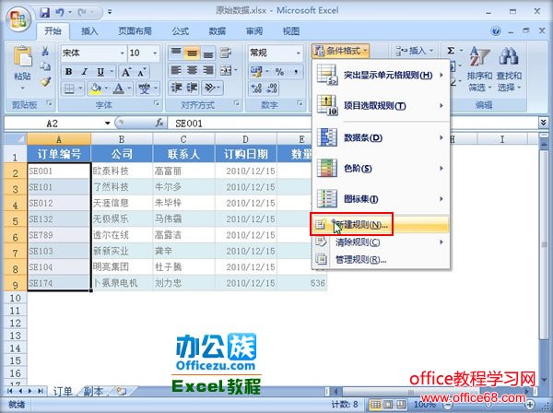
Task: Switch to Page Layout view
Action: (x=388, y=405)
